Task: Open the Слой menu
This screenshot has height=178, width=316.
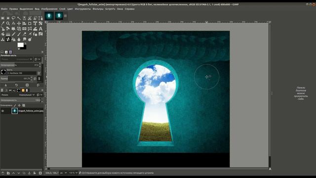Action: coord(62,9)
